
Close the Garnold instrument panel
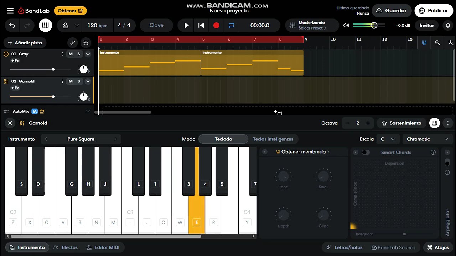(x=10, y=123)
